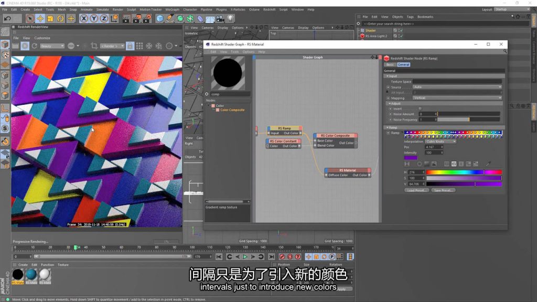
Task: Select the Spline Pen tool icon
Action: (170, 18)
